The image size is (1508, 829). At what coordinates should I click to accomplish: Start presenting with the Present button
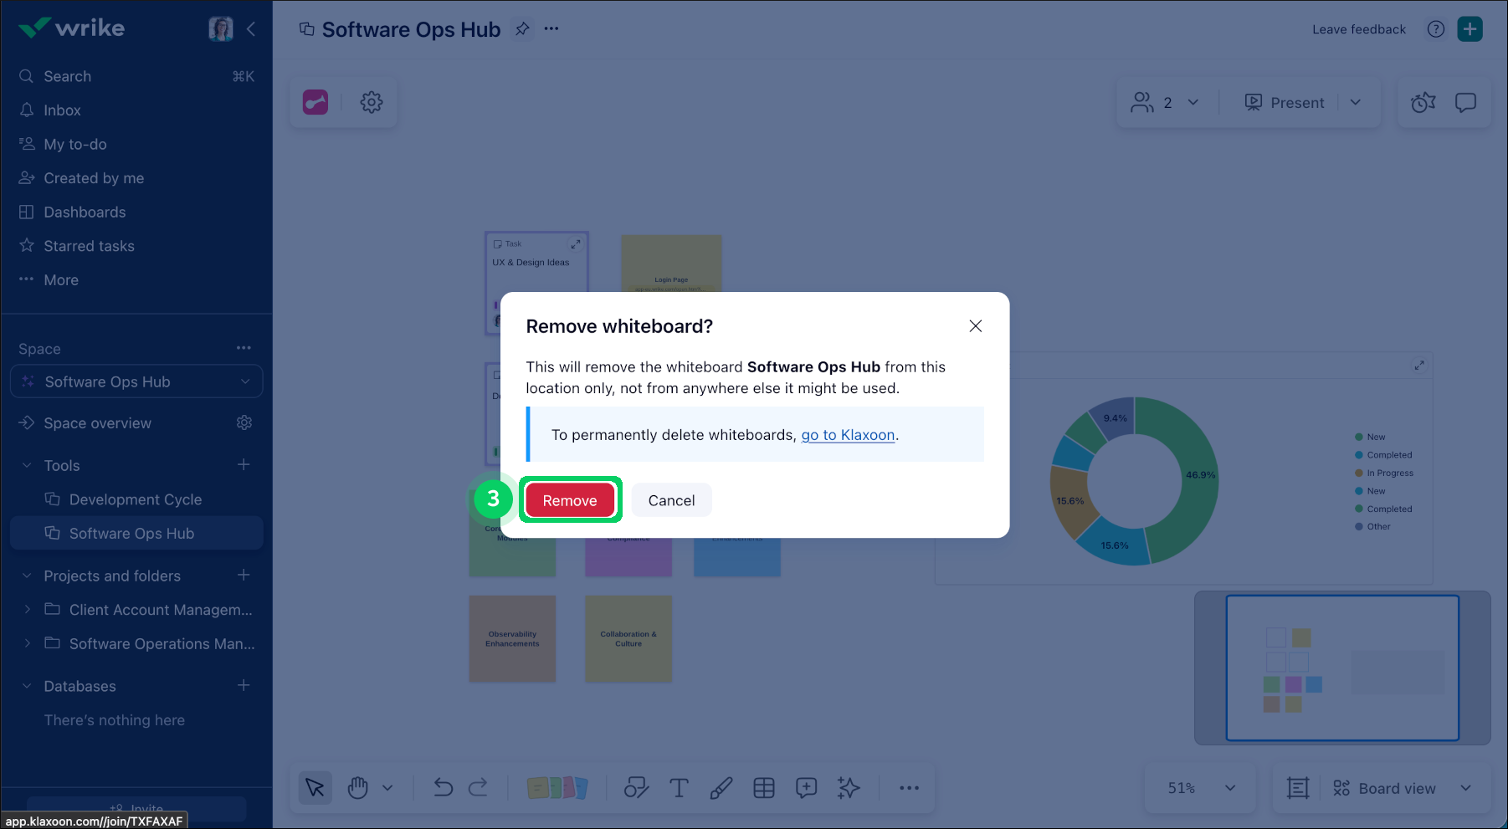[x=1285, y=102]
